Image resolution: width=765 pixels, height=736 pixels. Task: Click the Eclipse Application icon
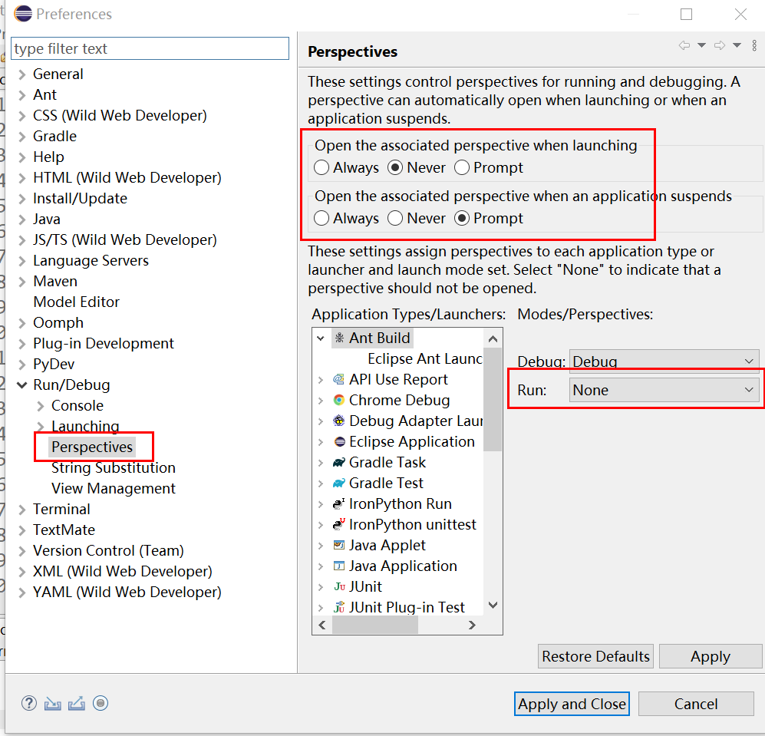[x=340, y=442]
